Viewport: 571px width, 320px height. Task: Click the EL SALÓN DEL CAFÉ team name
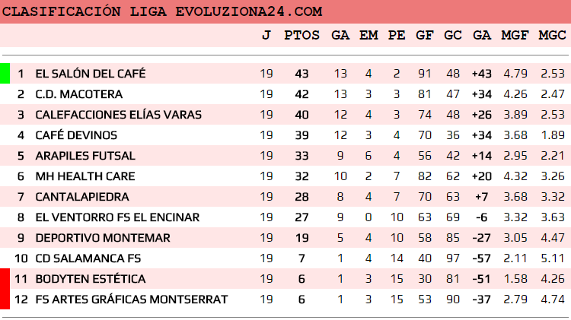(90, 74)
